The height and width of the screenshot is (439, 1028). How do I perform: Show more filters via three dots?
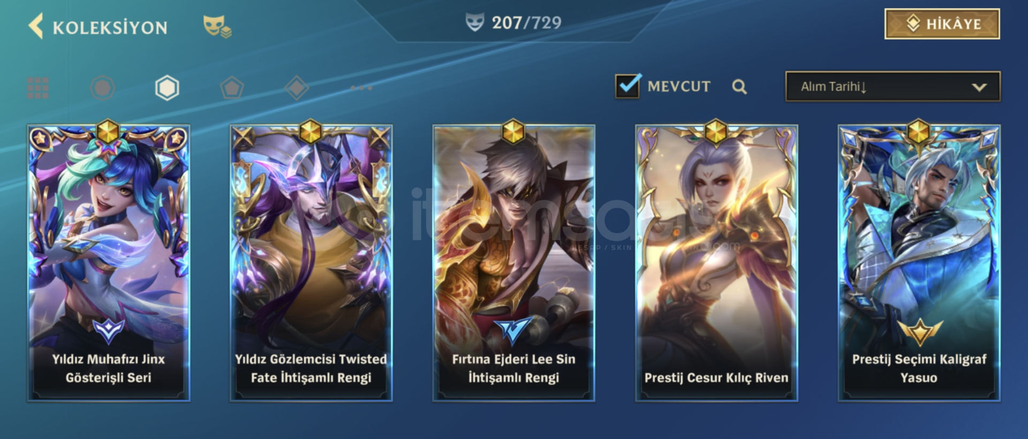point(361,88)
